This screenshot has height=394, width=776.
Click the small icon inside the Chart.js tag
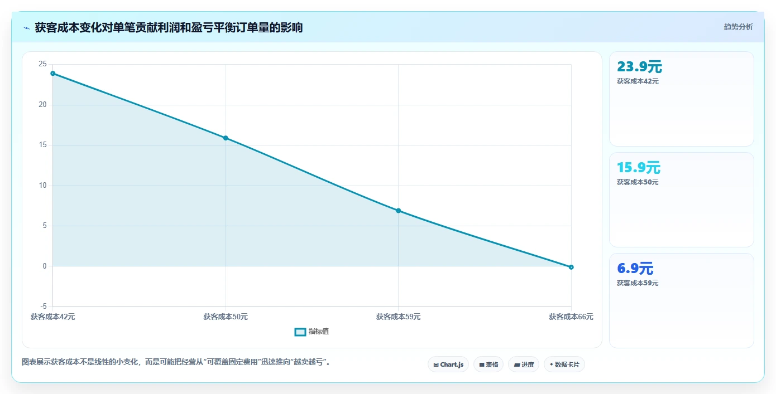coord(436,365)
